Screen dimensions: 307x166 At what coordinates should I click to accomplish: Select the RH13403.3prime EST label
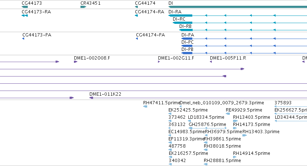[x=261, y=132]
